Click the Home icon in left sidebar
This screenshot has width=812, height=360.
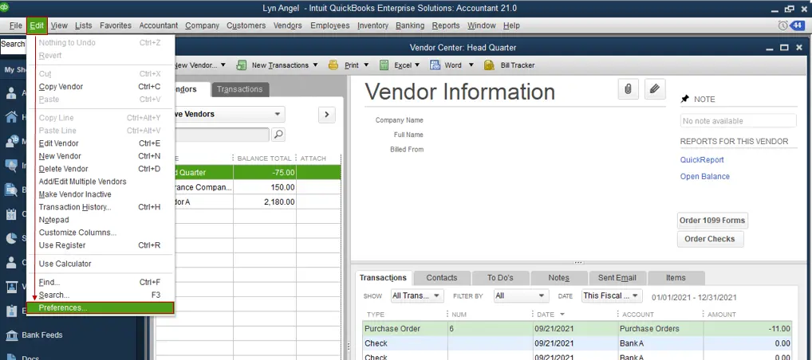point(11,117)
